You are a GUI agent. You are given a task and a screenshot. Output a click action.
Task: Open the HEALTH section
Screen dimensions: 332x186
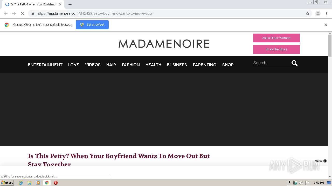(153, 65)
